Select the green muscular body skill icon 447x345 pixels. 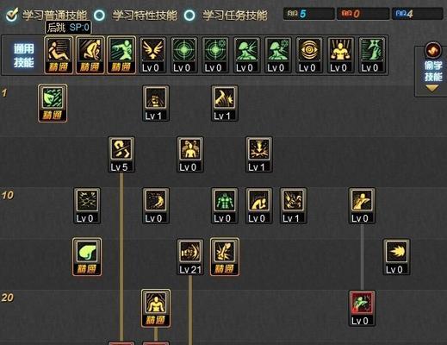point(225,205)
